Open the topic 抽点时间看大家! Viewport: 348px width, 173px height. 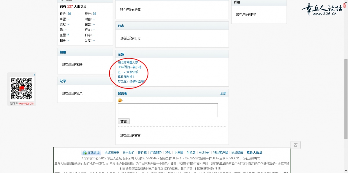[129, 62]
